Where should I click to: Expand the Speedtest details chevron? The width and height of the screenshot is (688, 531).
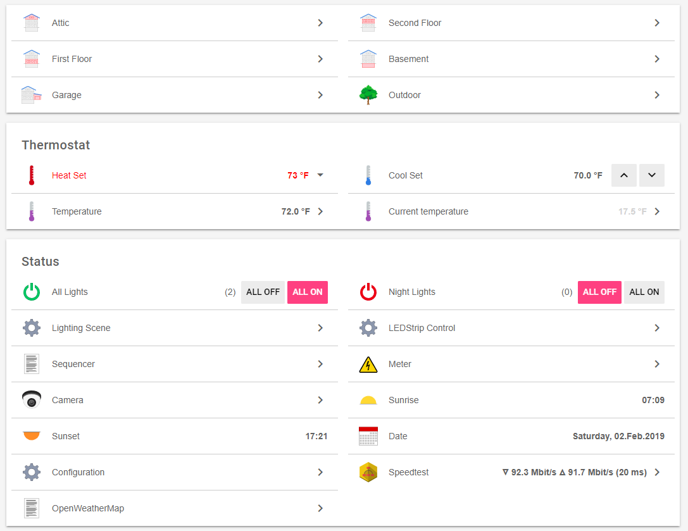[x=657, y=472]
